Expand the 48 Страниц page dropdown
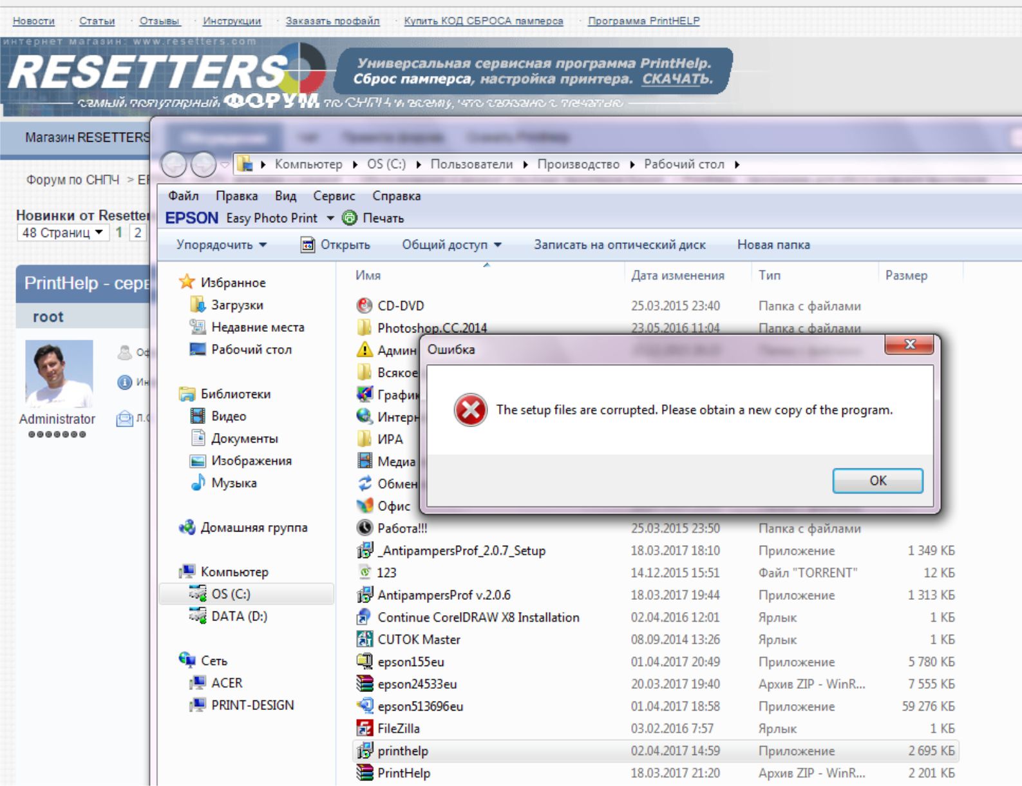Viewport: 1022px width, 786px height. click(62, 233)
